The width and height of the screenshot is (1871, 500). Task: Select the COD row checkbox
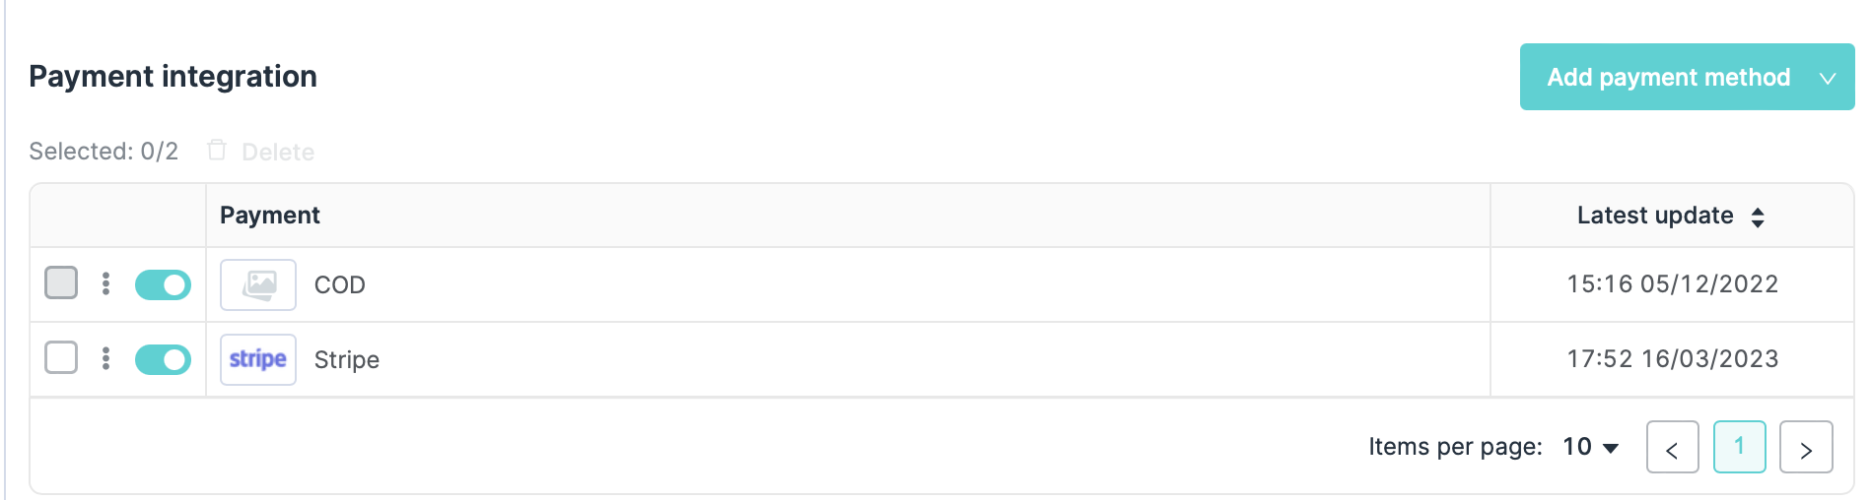[x=61, y=282]
